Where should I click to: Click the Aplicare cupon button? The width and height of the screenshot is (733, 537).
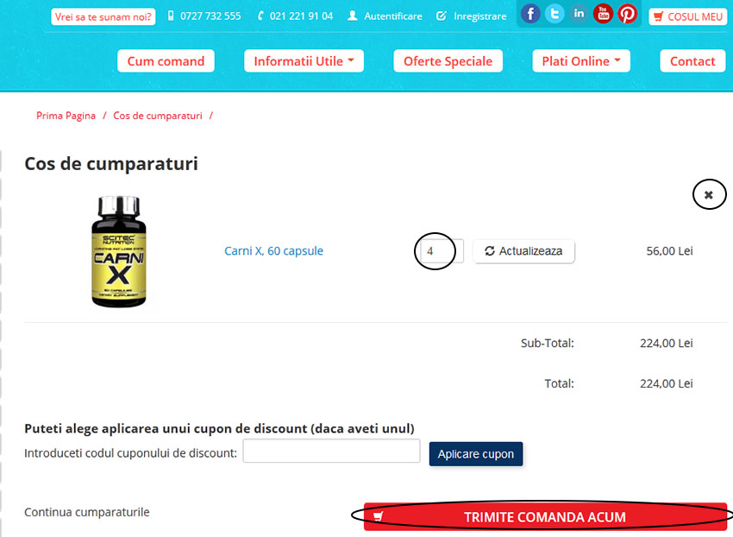476,453
